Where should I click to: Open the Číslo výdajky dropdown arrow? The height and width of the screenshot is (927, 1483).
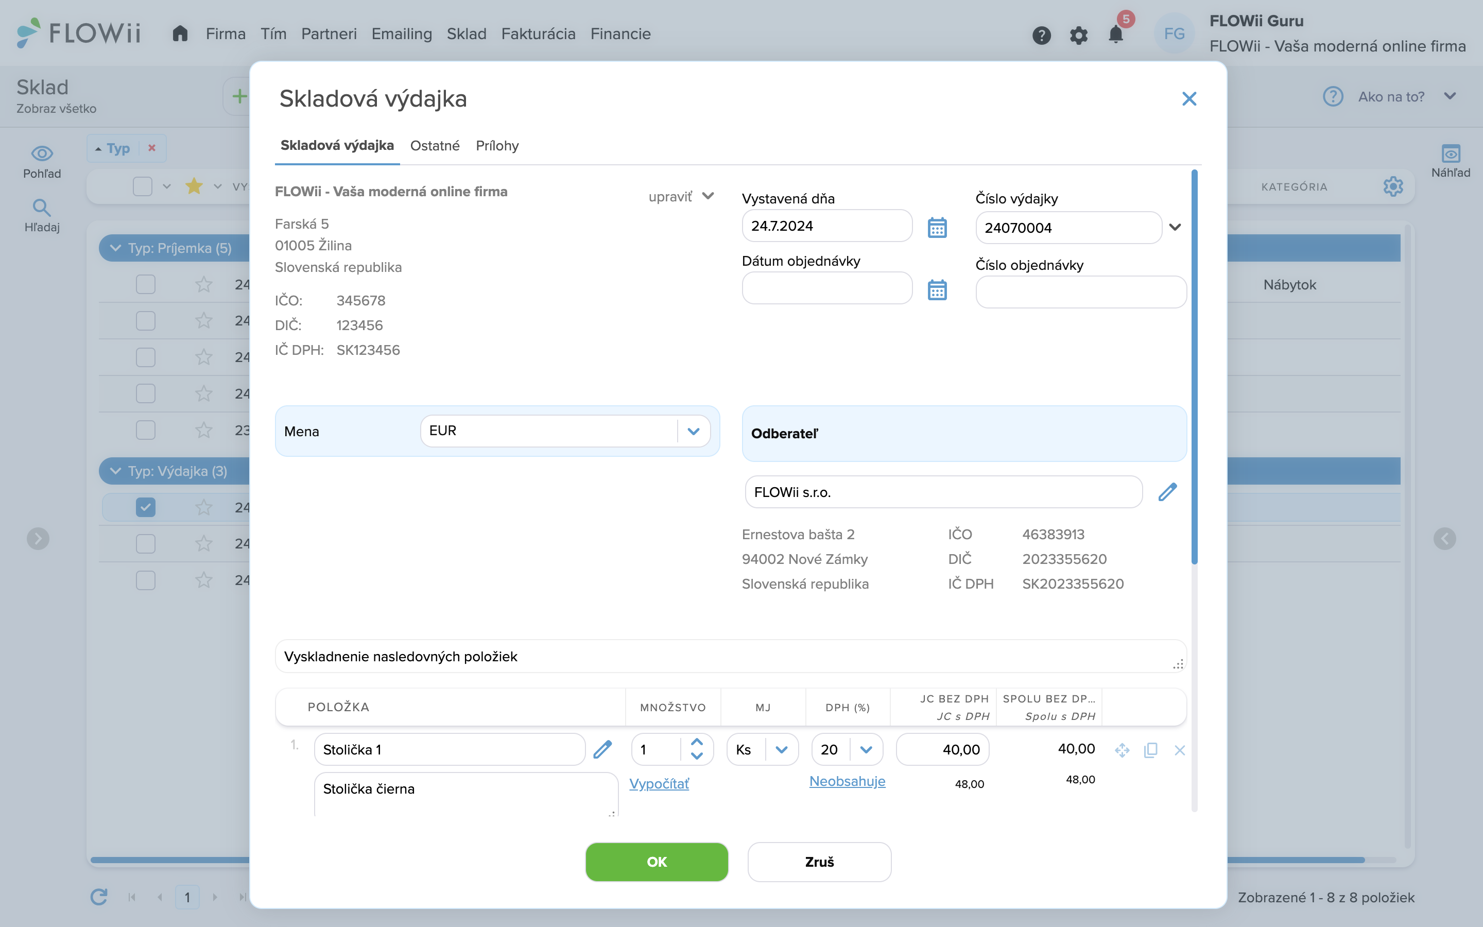click(x=1175, y=228)
